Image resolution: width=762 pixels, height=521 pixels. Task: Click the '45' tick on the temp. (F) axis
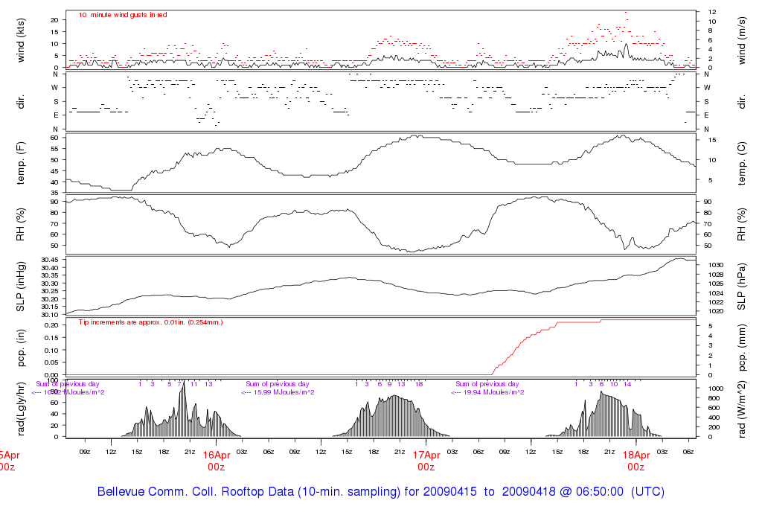coord(55,171)
